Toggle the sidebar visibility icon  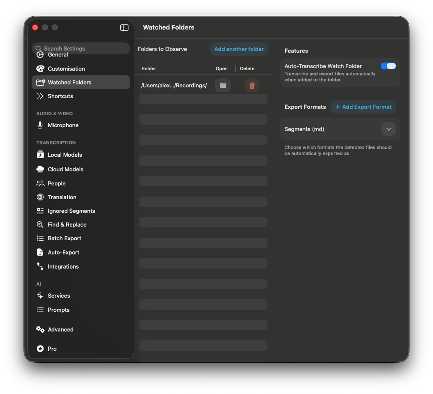(x=124, y=27)
